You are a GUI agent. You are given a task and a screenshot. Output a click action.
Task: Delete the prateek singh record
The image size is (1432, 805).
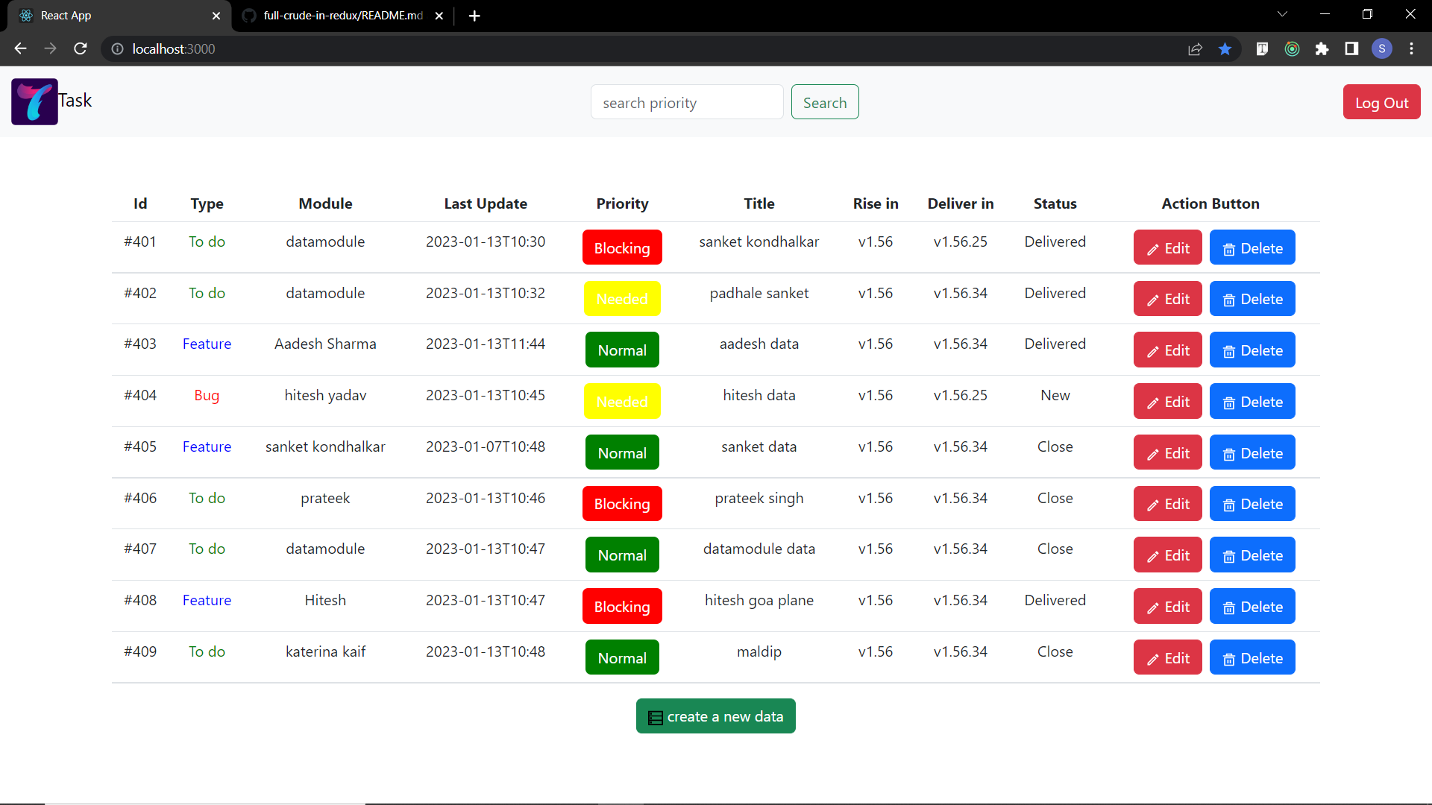1252,503
